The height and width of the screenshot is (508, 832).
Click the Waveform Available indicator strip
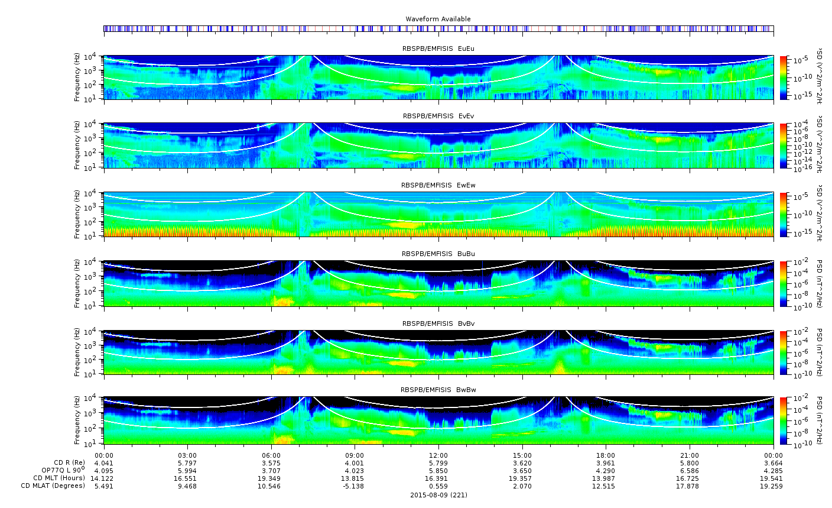tap(438, 28)
